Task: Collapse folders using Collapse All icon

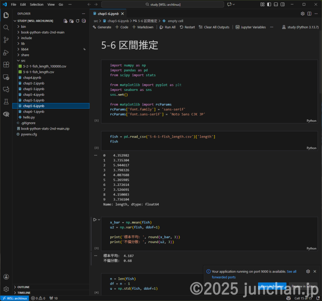Action: pos(83,21)
